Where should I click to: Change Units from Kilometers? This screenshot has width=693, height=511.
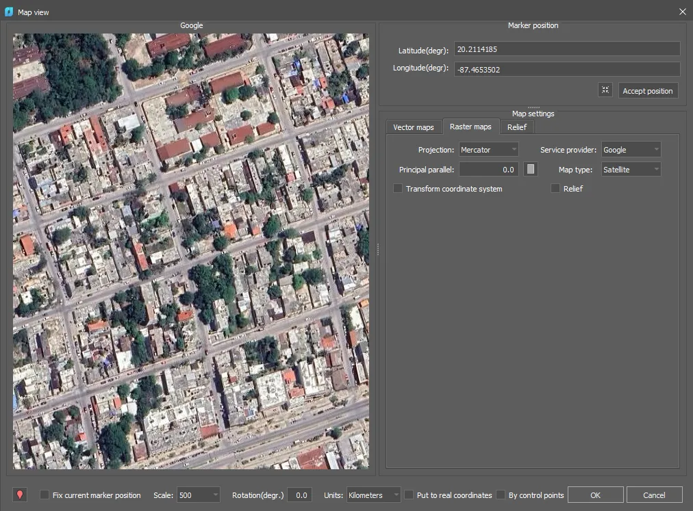click(x=373, y=495)
